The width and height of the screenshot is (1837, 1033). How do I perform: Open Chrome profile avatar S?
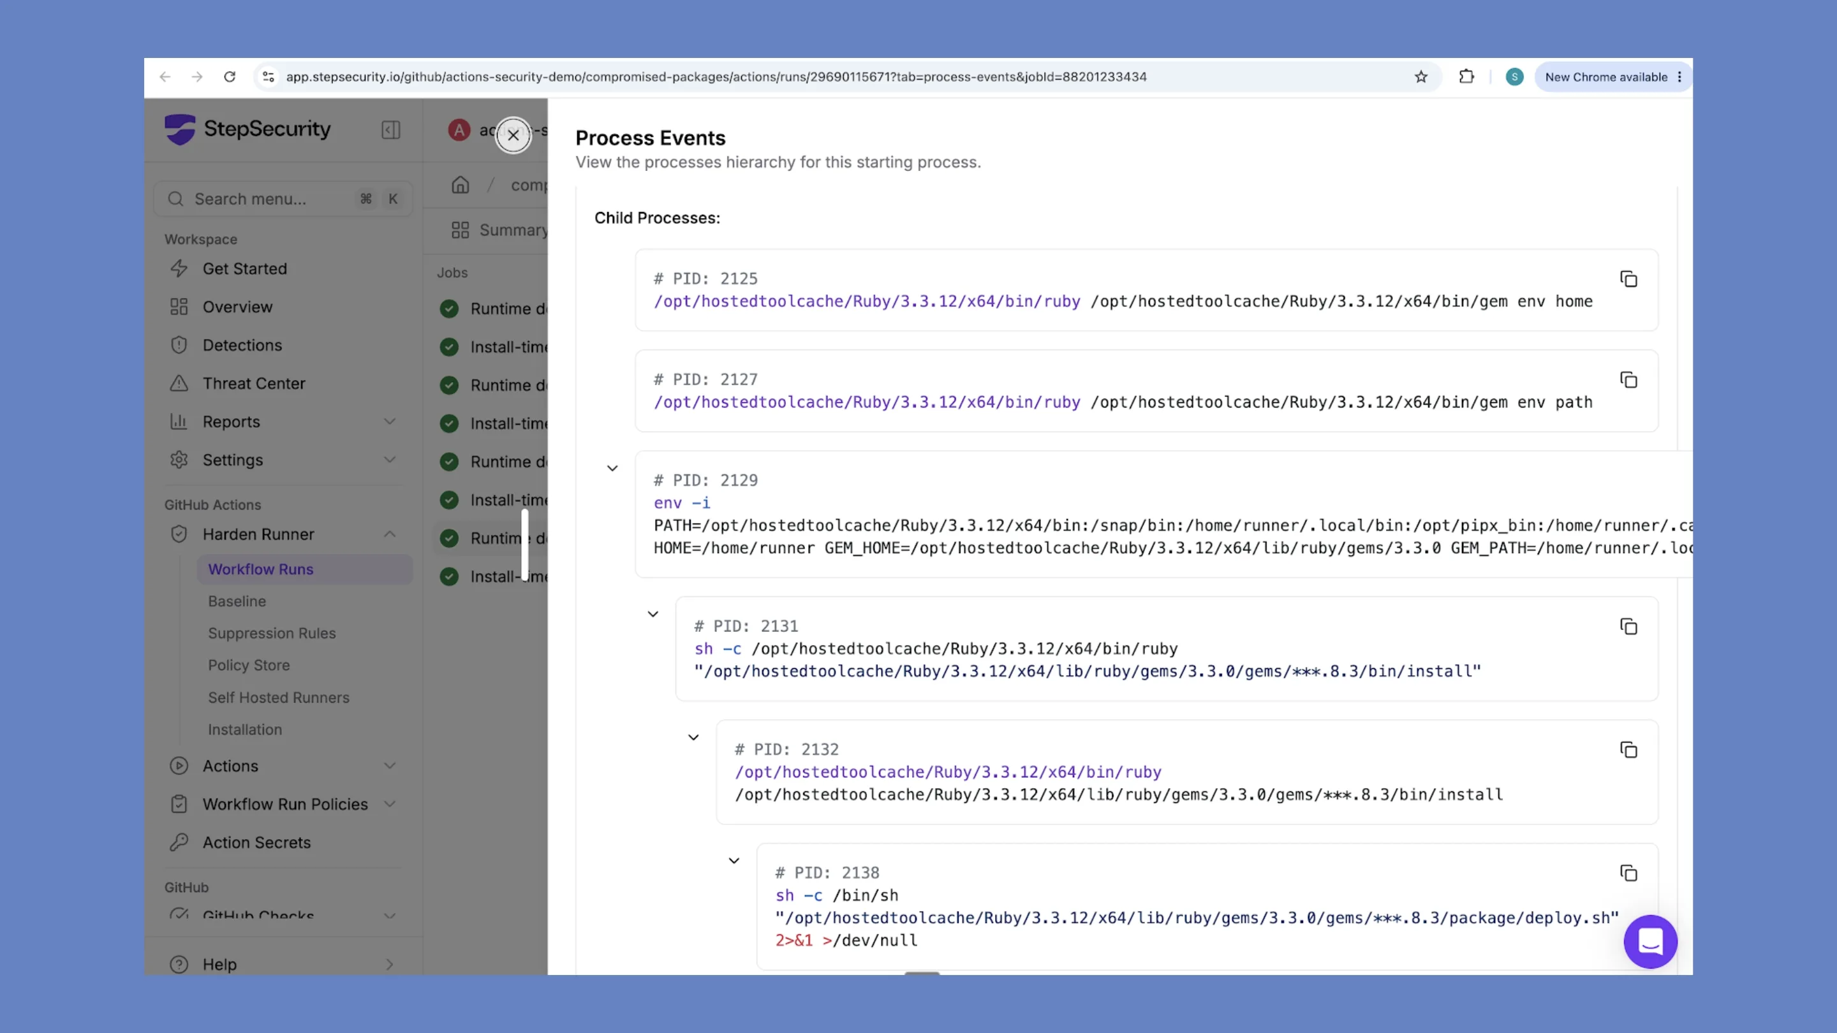1514,77
